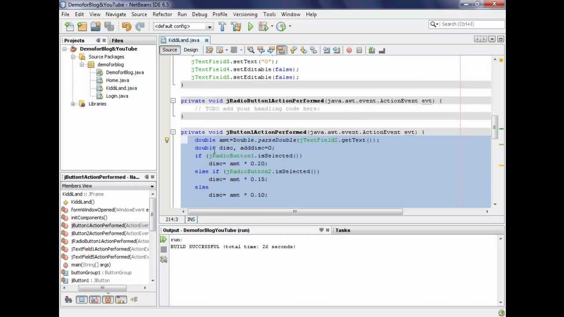The width and height of the screenshot is (564, 317).
Task: Click the New File toolbar icon
Action: tap(69, 26)
